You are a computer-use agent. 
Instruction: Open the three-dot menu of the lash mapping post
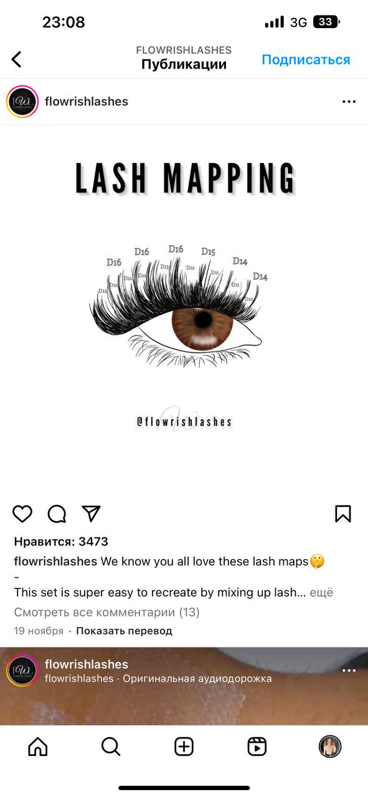(x=349, y=101)
